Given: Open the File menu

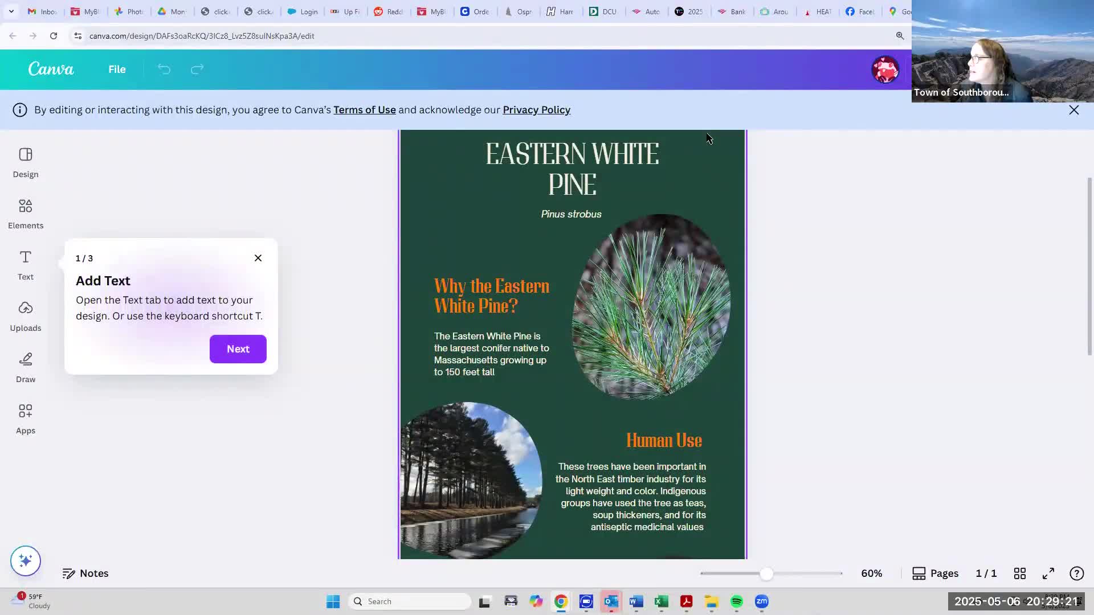Looking at the screenshot, I should click(117, 69).
